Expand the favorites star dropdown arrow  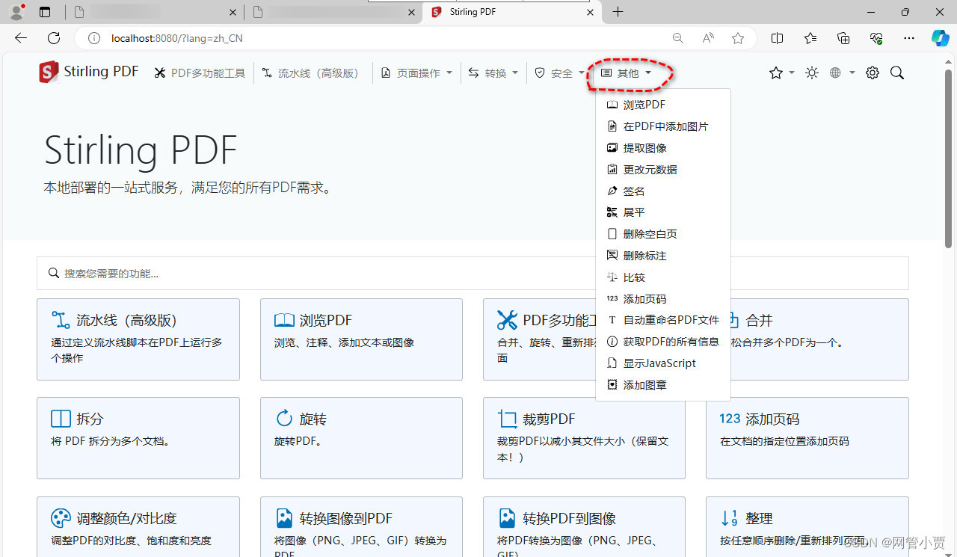pyautogui.click(x=791, y=73)
